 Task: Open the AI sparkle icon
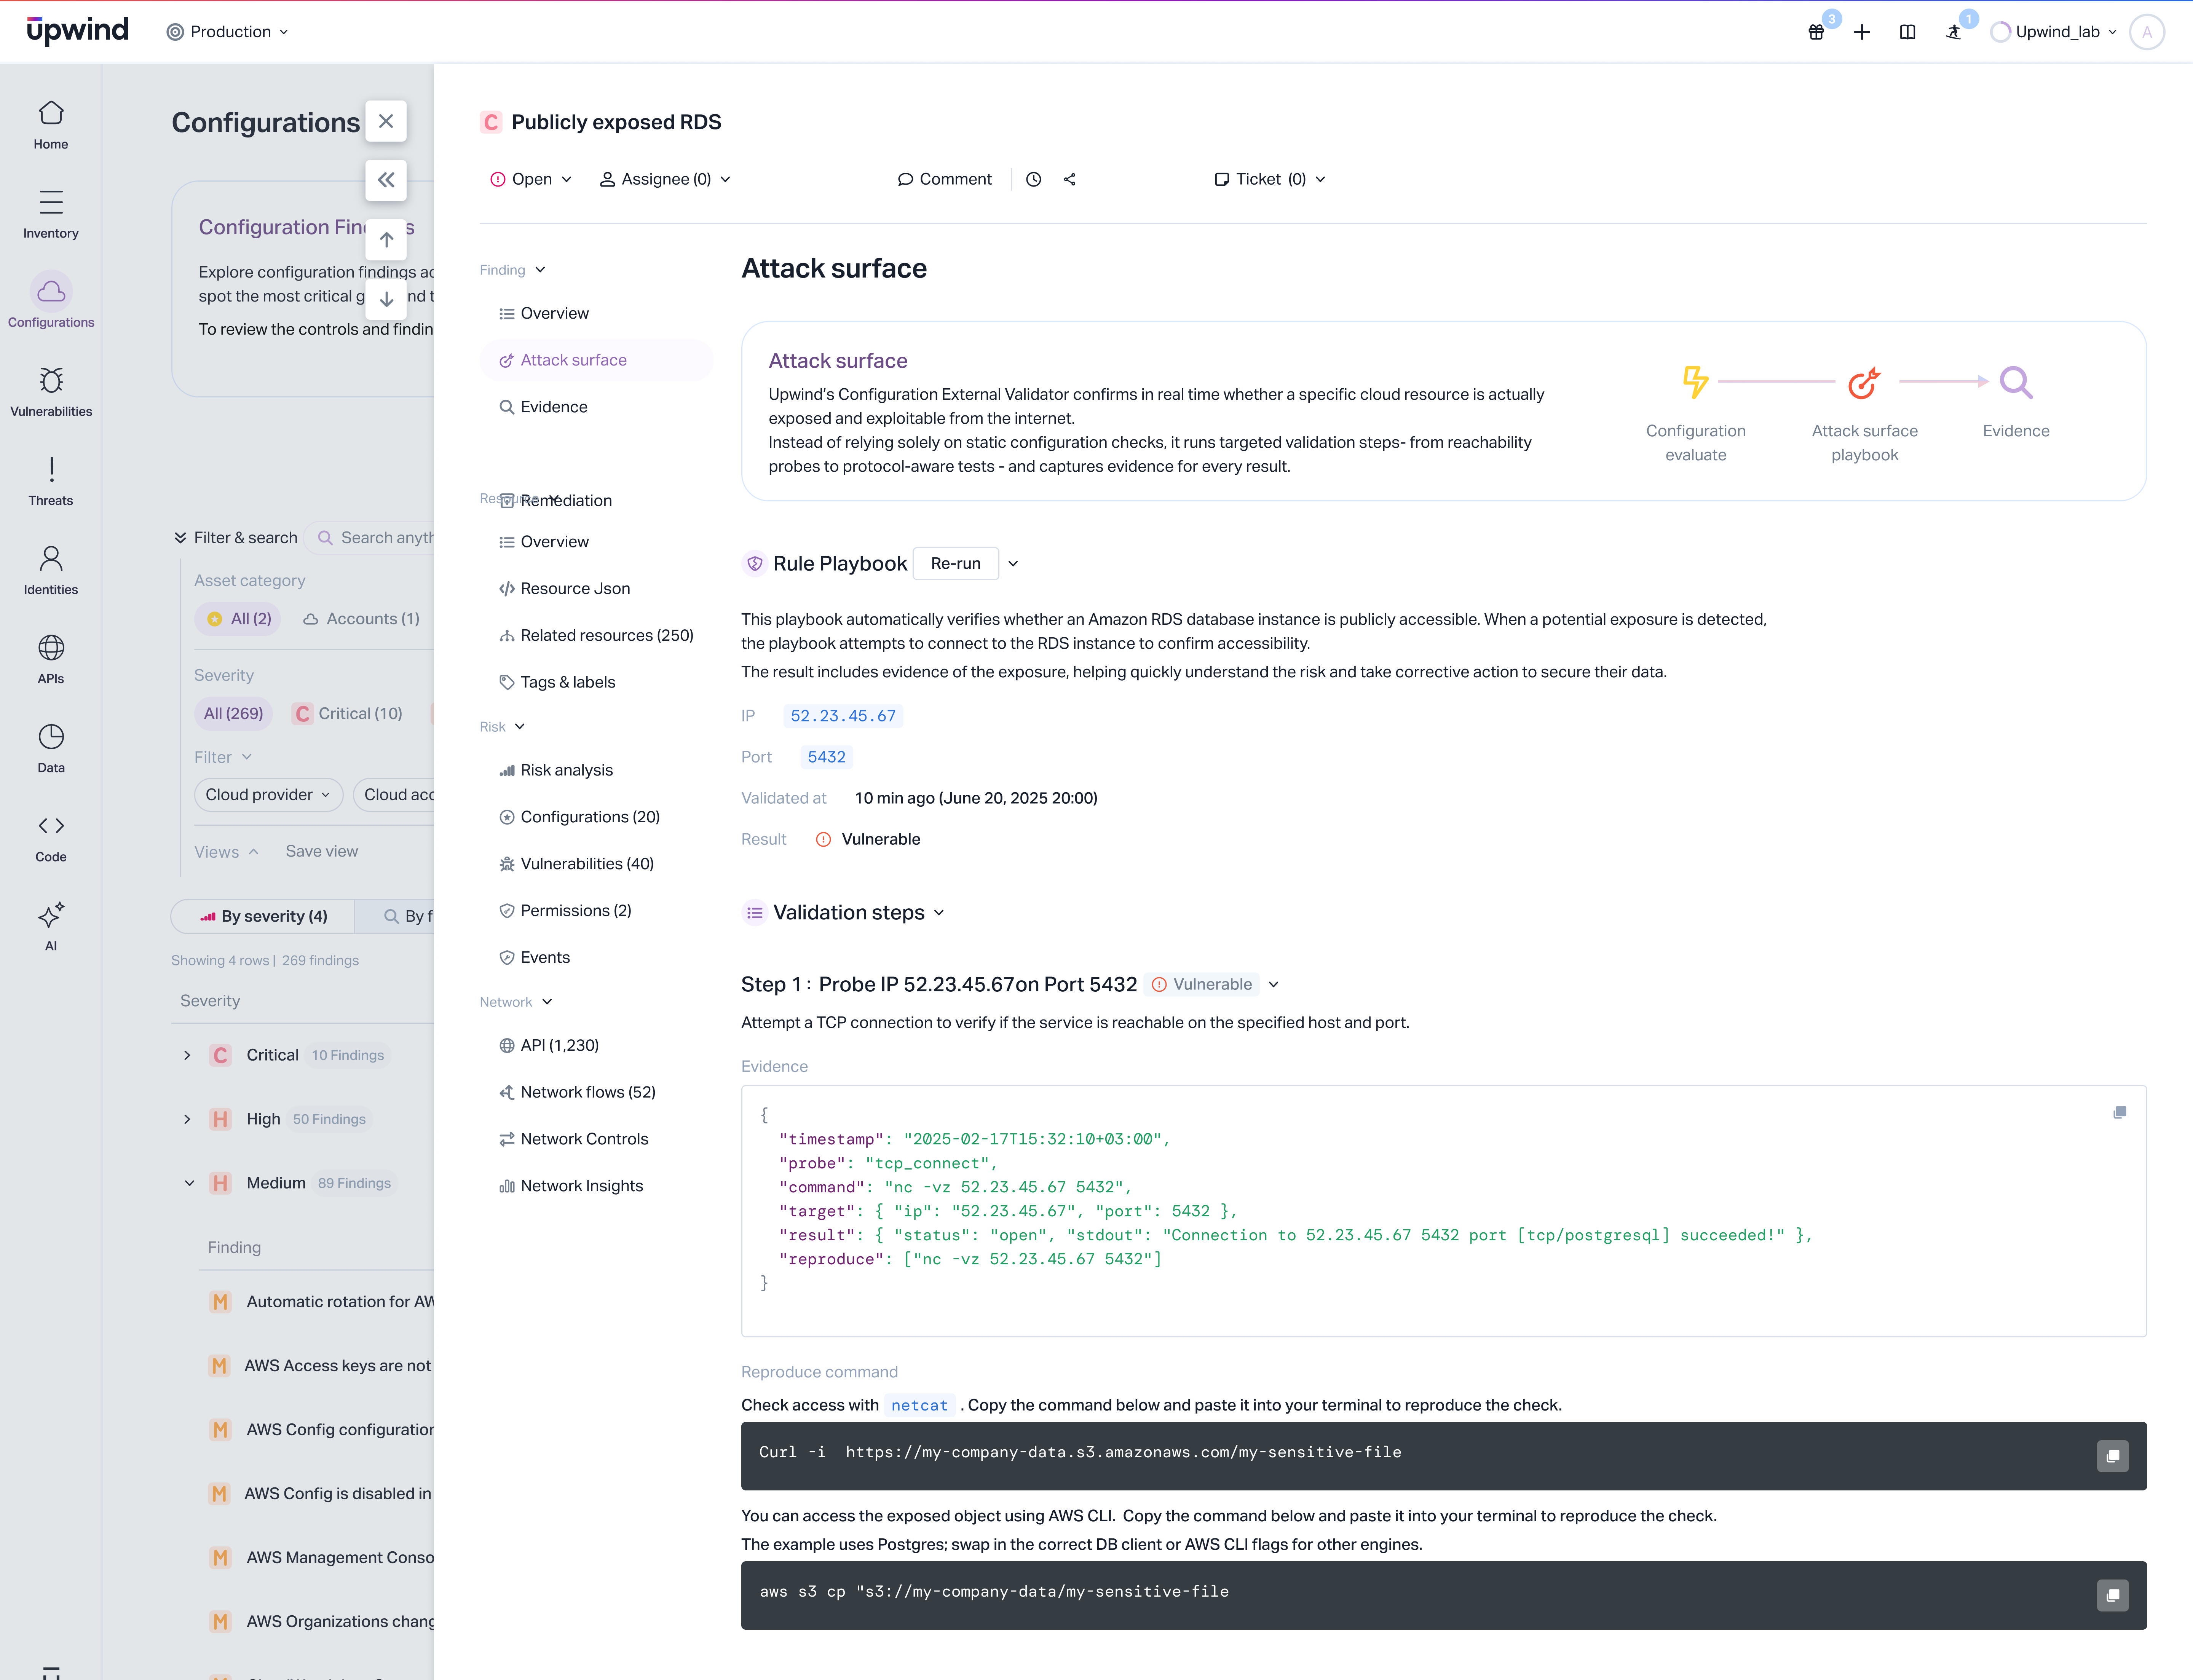(x=51, y=925)
